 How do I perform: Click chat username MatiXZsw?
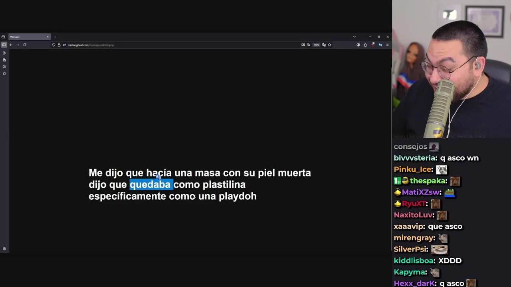(421, 192)
